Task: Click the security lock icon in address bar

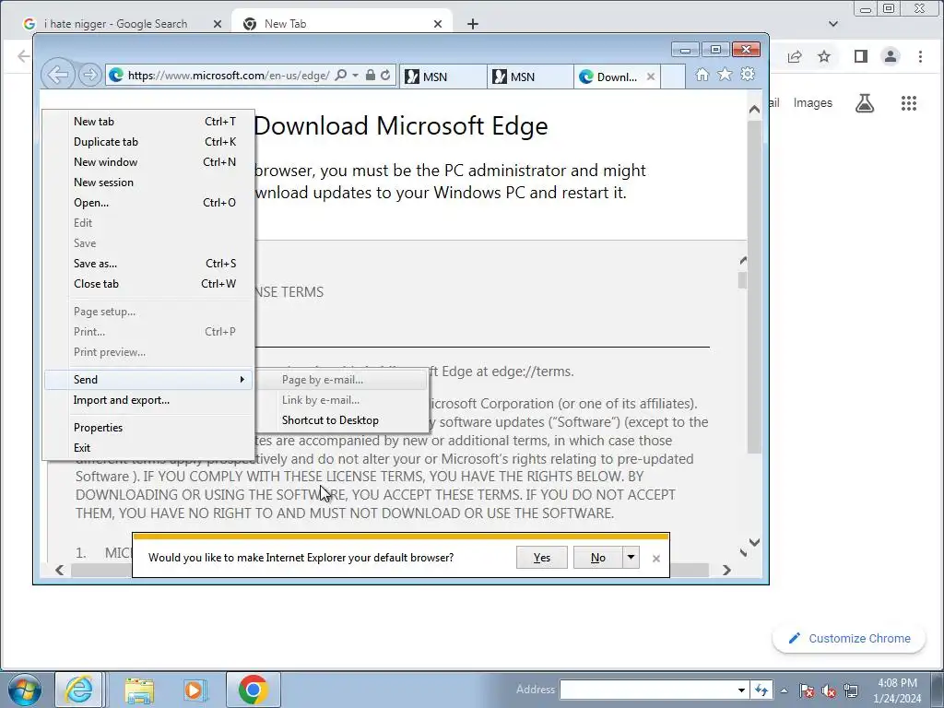Action: point(371,76)
